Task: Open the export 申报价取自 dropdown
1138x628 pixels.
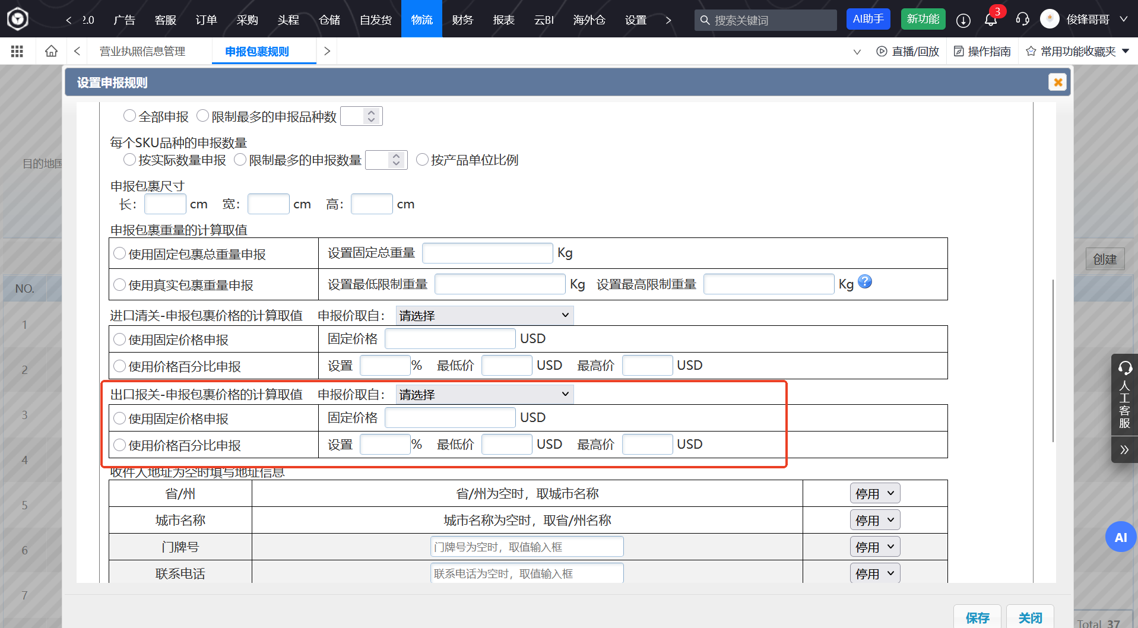Action: click(484, 394)
